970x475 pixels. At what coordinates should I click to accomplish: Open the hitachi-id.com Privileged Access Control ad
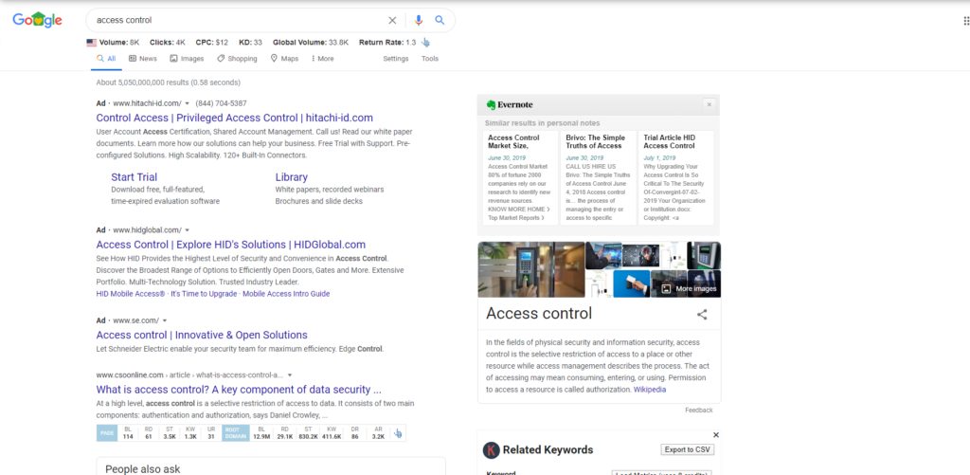coord(235,118)
